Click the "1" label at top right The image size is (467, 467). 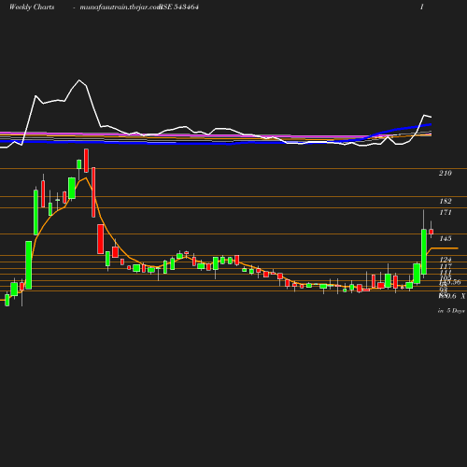coord(422,7)
